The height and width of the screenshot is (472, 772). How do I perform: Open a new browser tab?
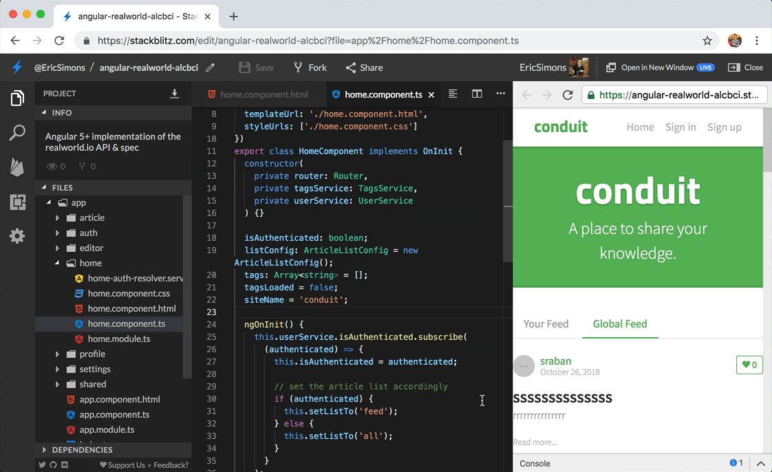coord(233,17)
